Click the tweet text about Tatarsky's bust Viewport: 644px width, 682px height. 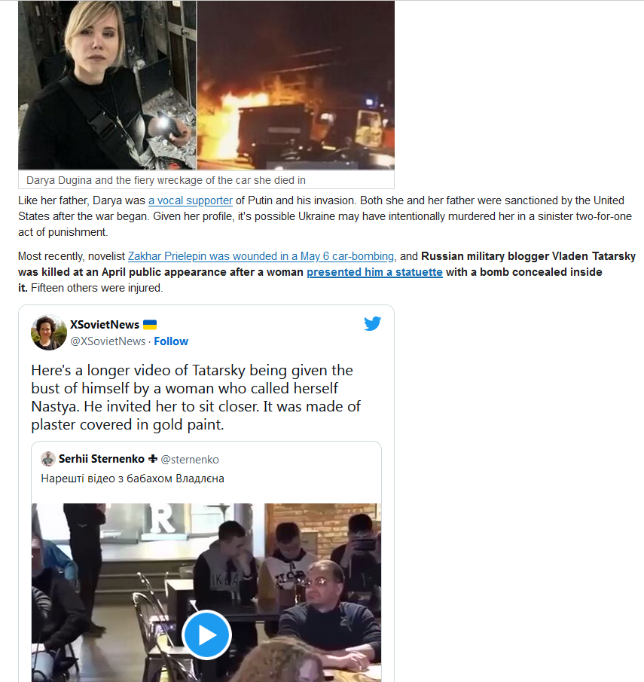click(196, 397)
